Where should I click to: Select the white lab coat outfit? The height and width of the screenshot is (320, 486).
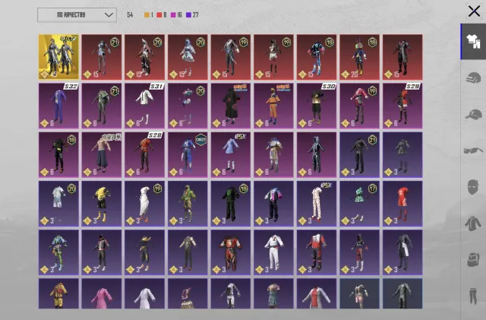click(145, 293)
